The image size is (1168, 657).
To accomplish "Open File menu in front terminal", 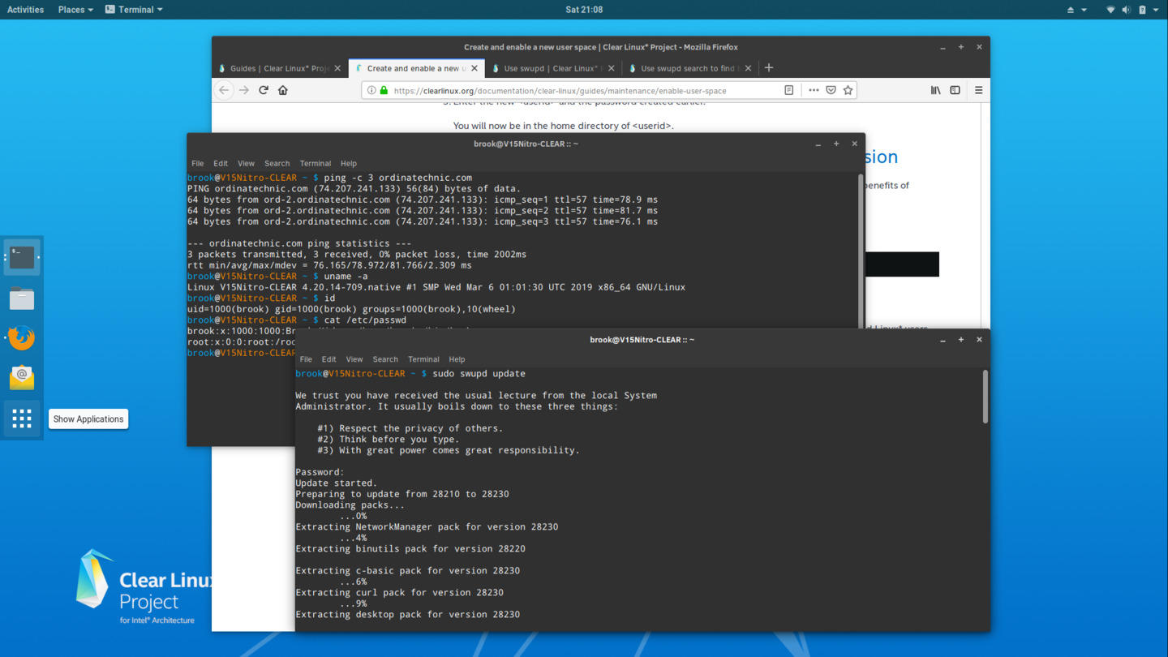I will pos(306,359).
